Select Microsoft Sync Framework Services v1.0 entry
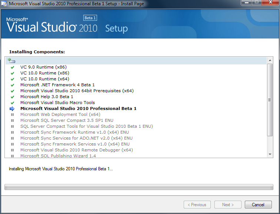The height and width of the screenshot is (214, 280). click(x=75, y=144)
